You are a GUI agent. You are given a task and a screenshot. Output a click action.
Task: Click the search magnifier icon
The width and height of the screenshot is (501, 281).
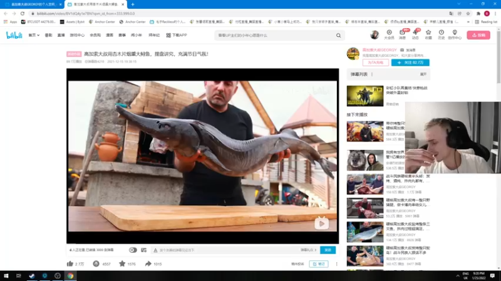tap(338, 36)
